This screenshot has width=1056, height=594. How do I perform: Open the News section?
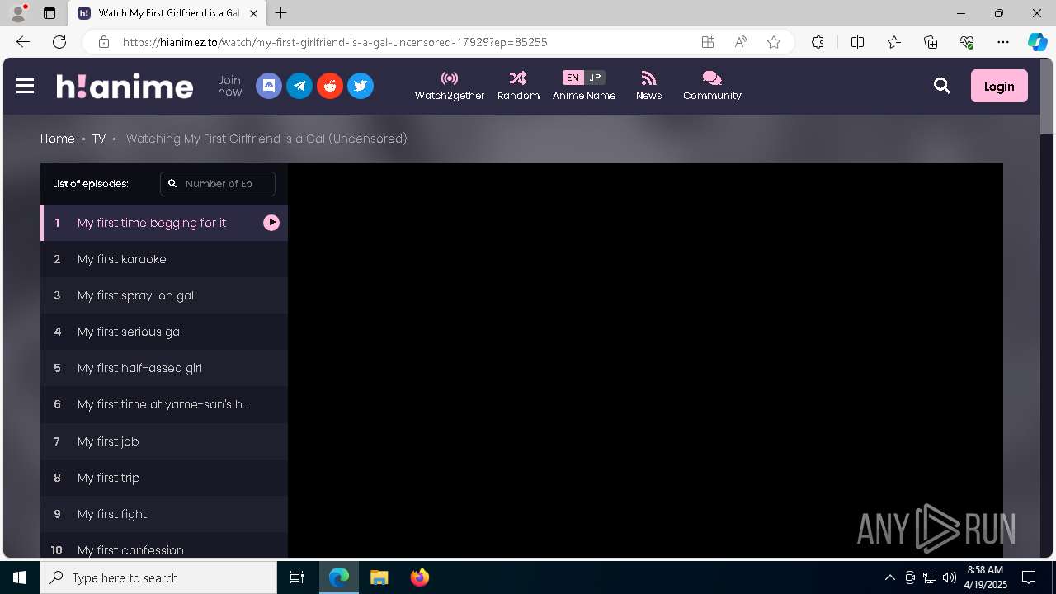pos(648,86)
